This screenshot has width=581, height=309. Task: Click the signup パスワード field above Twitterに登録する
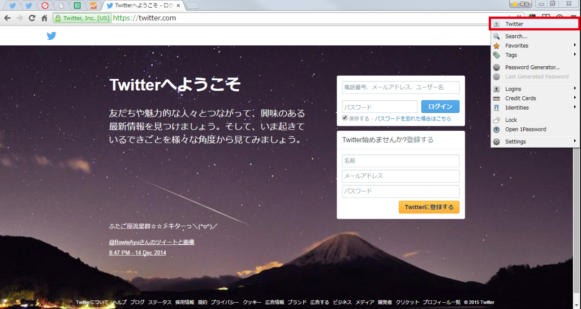coord(401,191)
